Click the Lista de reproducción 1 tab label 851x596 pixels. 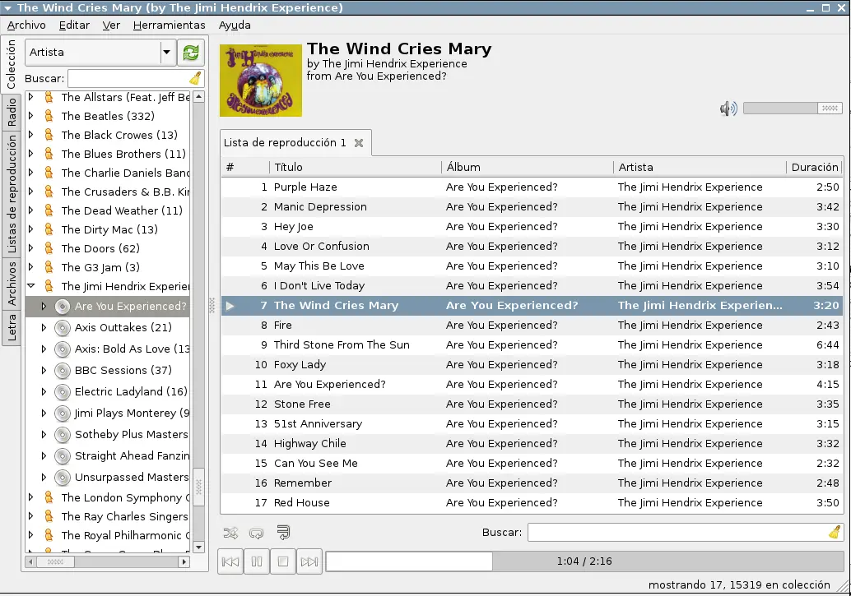click(285, 142)
